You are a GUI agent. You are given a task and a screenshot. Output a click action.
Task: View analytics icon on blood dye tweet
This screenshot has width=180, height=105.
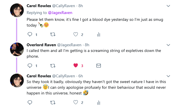pos(99,35)
